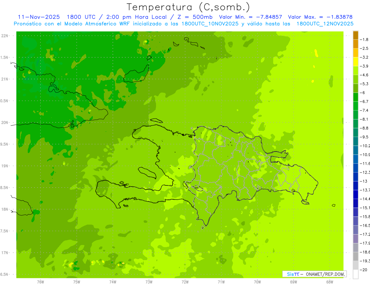Click the '-2.5' colorbar value
370x286 pixels.
(364, 48)
